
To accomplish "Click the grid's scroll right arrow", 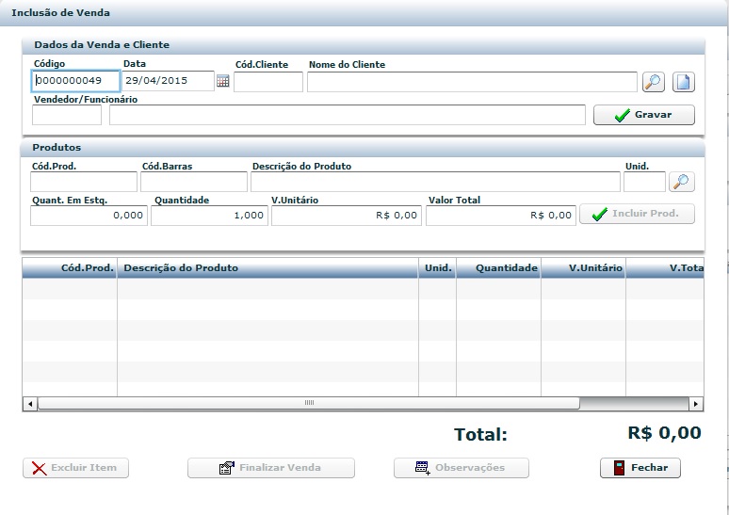I will pos(696,403).
